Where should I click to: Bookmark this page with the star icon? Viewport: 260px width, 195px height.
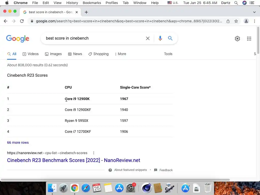[x=236, y=21]
